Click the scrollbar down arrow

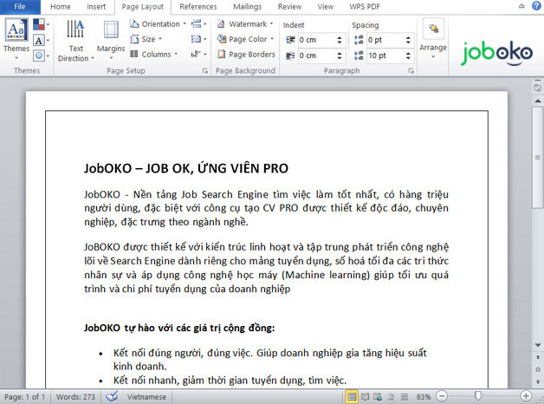(538, 345)
